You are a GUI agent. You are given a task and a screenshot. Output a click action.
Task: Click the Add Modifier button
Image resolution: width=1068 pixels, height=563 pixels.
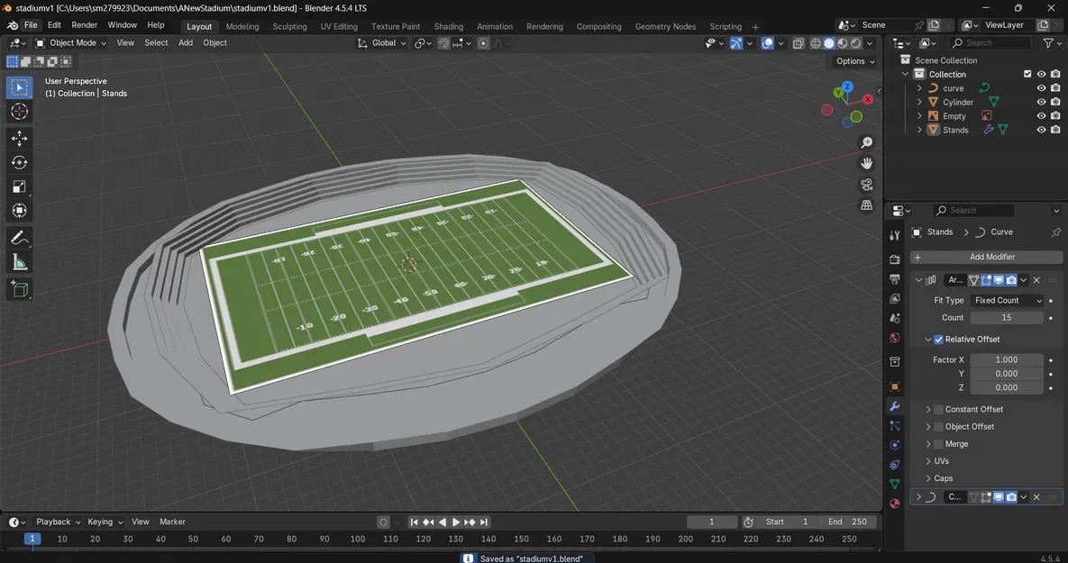991,257
